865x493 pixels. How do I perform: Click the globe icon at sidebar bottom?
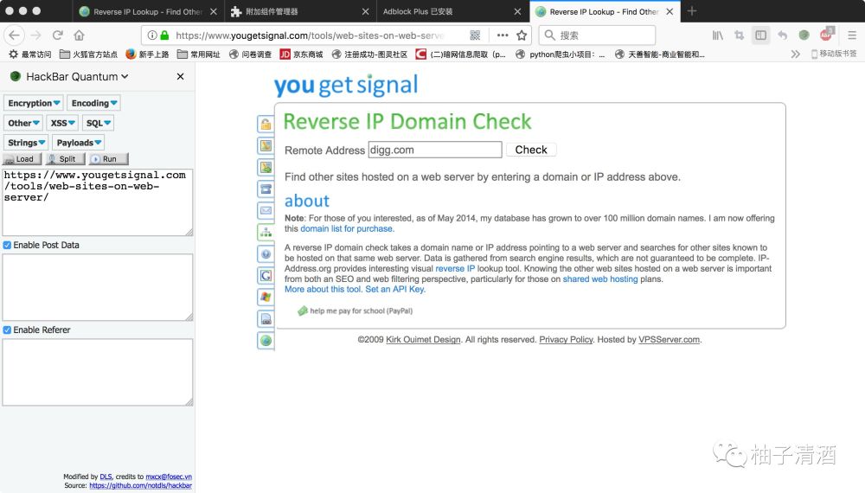266,340
